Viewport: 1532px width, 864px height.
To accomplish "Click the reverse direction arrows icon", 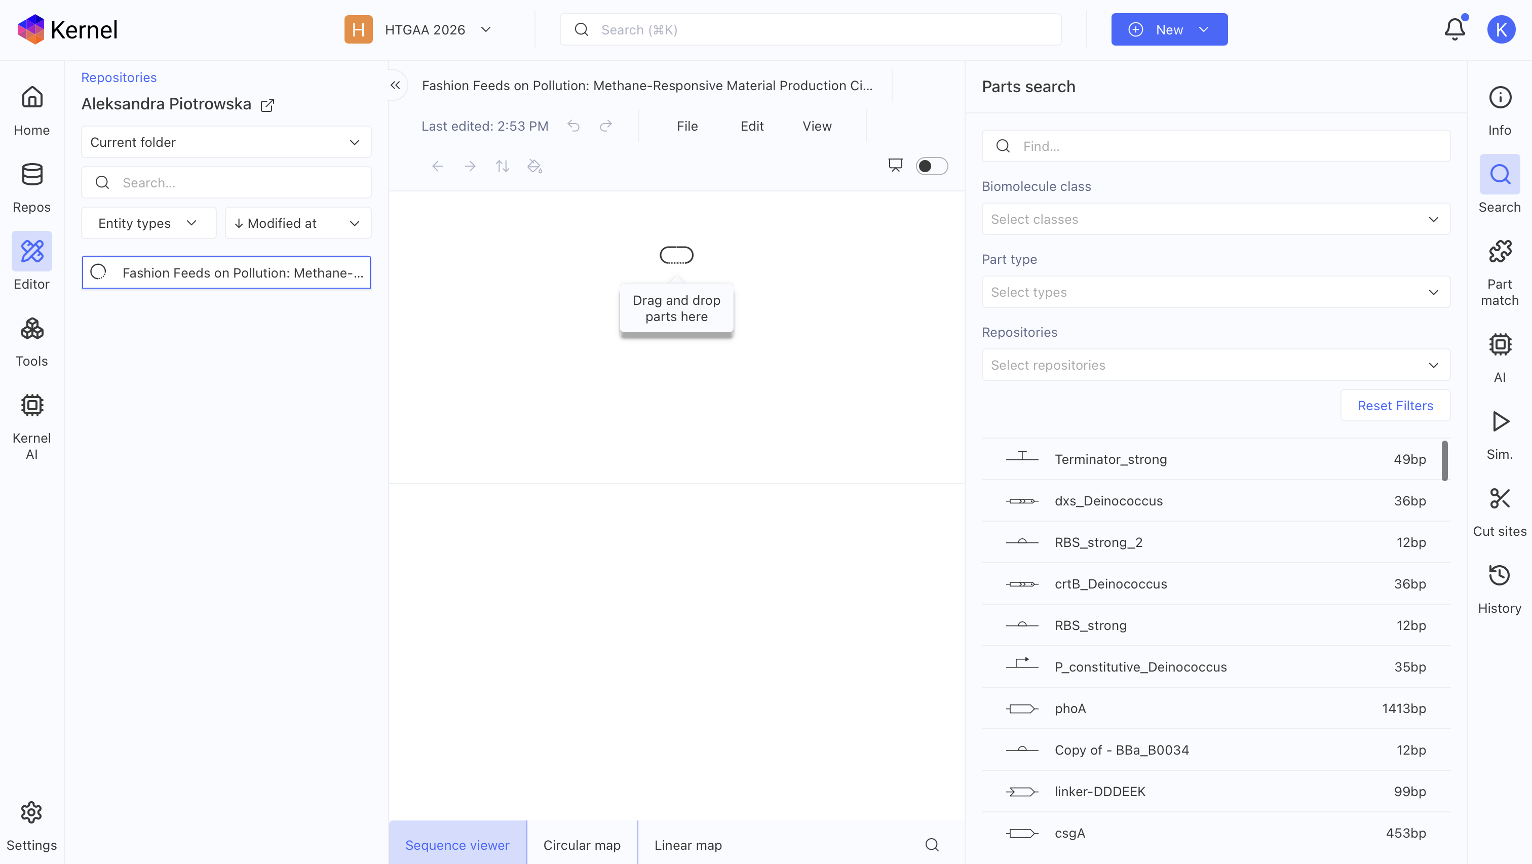I will coord(503,167).
